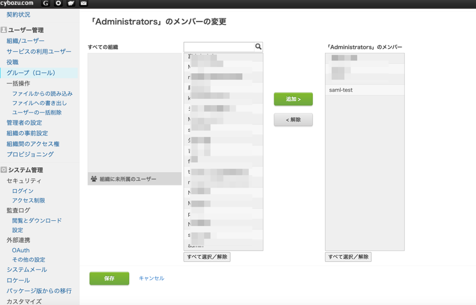Open 閲覧とダウンロード audit log link

(x=37, y=221)
